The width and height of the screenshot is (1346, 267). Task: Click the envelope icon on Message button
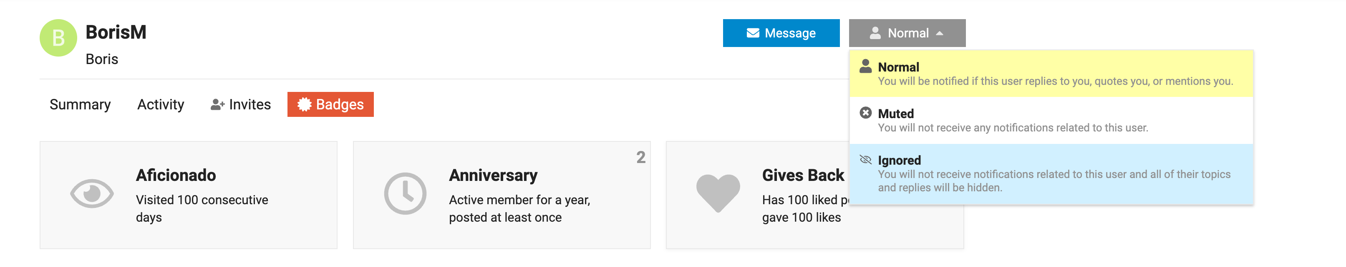[x=753, y=33]
